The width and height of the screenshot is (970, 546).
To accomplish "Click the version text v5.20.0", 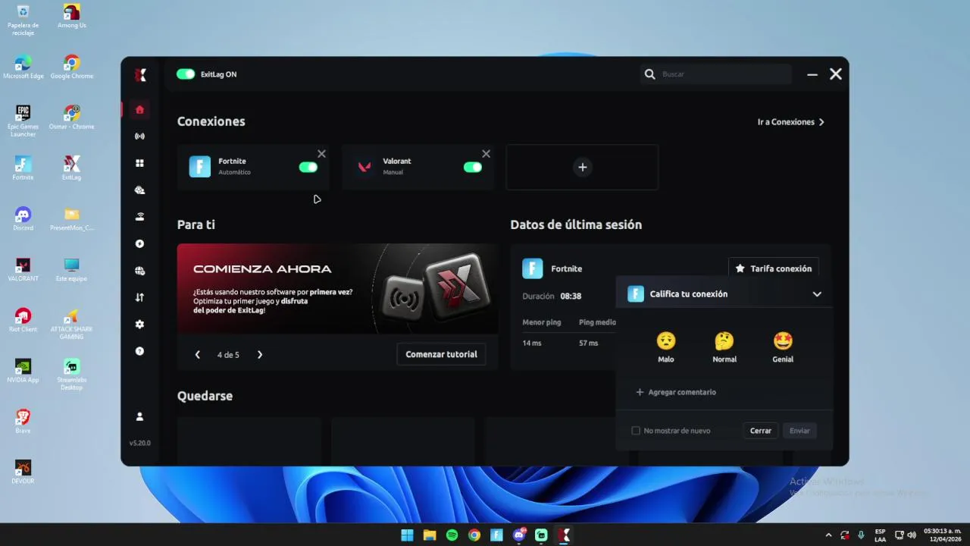I will [x=139, y=443].
